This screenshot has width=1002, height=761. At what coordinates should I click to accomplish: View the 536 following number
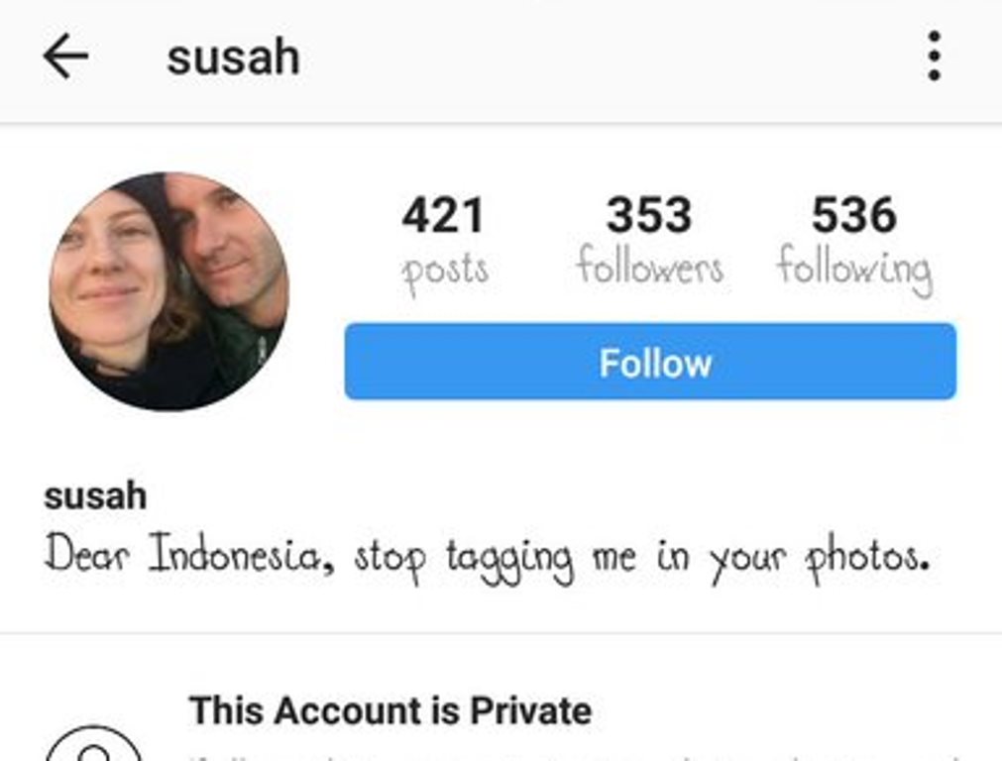pyautogui.click(x=853, y=215)
